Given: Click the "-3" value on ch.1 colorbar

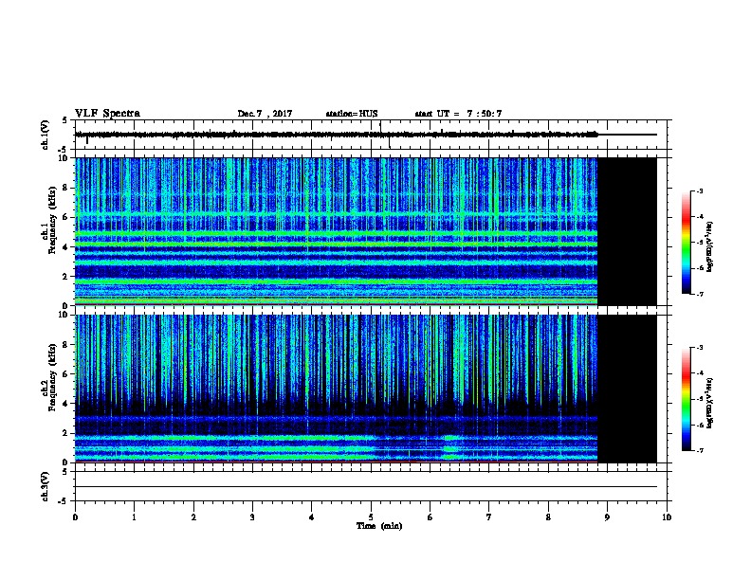Looking at the screenshot, I should click(699, 190).
